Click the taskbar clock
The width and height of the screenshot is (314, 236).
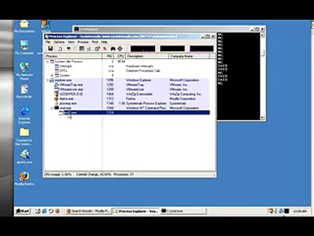click(300, 211)
